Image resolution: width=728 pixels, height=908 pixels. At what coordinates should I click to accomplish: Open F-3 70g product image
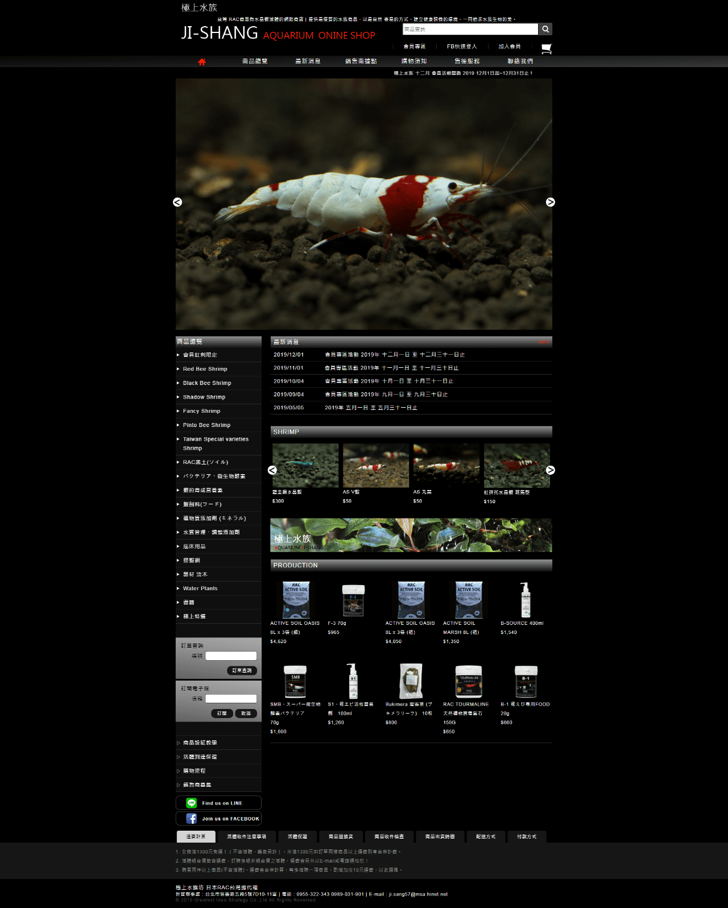pos(353,600)
